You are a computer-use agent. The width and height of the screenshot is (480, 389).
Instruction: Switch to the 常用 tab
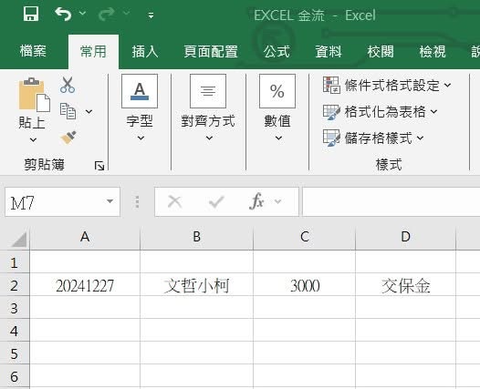click(93, 51)
